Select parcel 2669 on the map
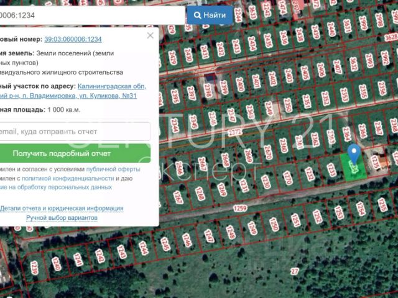 [x=248, y=156]
